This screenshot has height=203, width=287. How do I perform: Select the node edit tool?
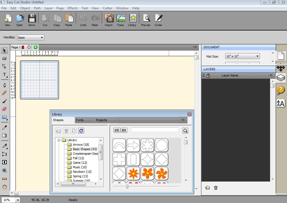pyautogui.click(x=5, y=66)
